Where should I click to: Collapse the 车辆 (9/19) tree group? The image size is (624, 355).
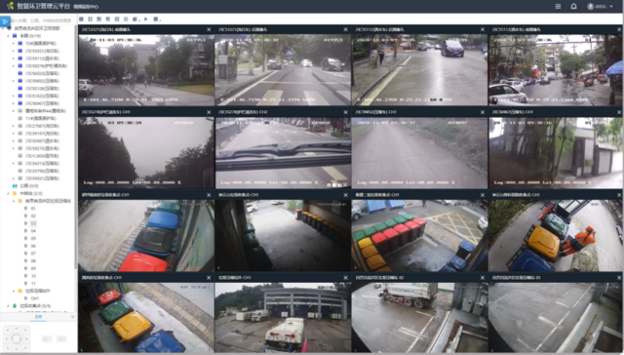pyautogui.click(x=8, y=36)
